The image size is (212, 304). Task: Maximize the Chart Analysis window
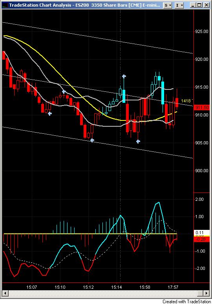pos(199,5)
